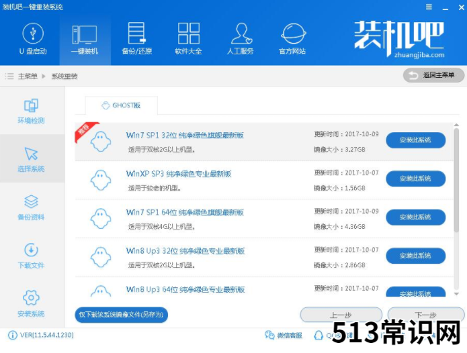This screenshot has width=467, height=353.
Task: Select Win8 Up3 64位 纯净绿色专业最新版 title
Action: [185, 289]
